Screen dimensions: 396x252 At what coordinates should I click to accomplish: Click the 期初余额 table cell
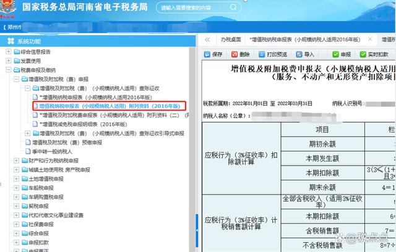322,144
